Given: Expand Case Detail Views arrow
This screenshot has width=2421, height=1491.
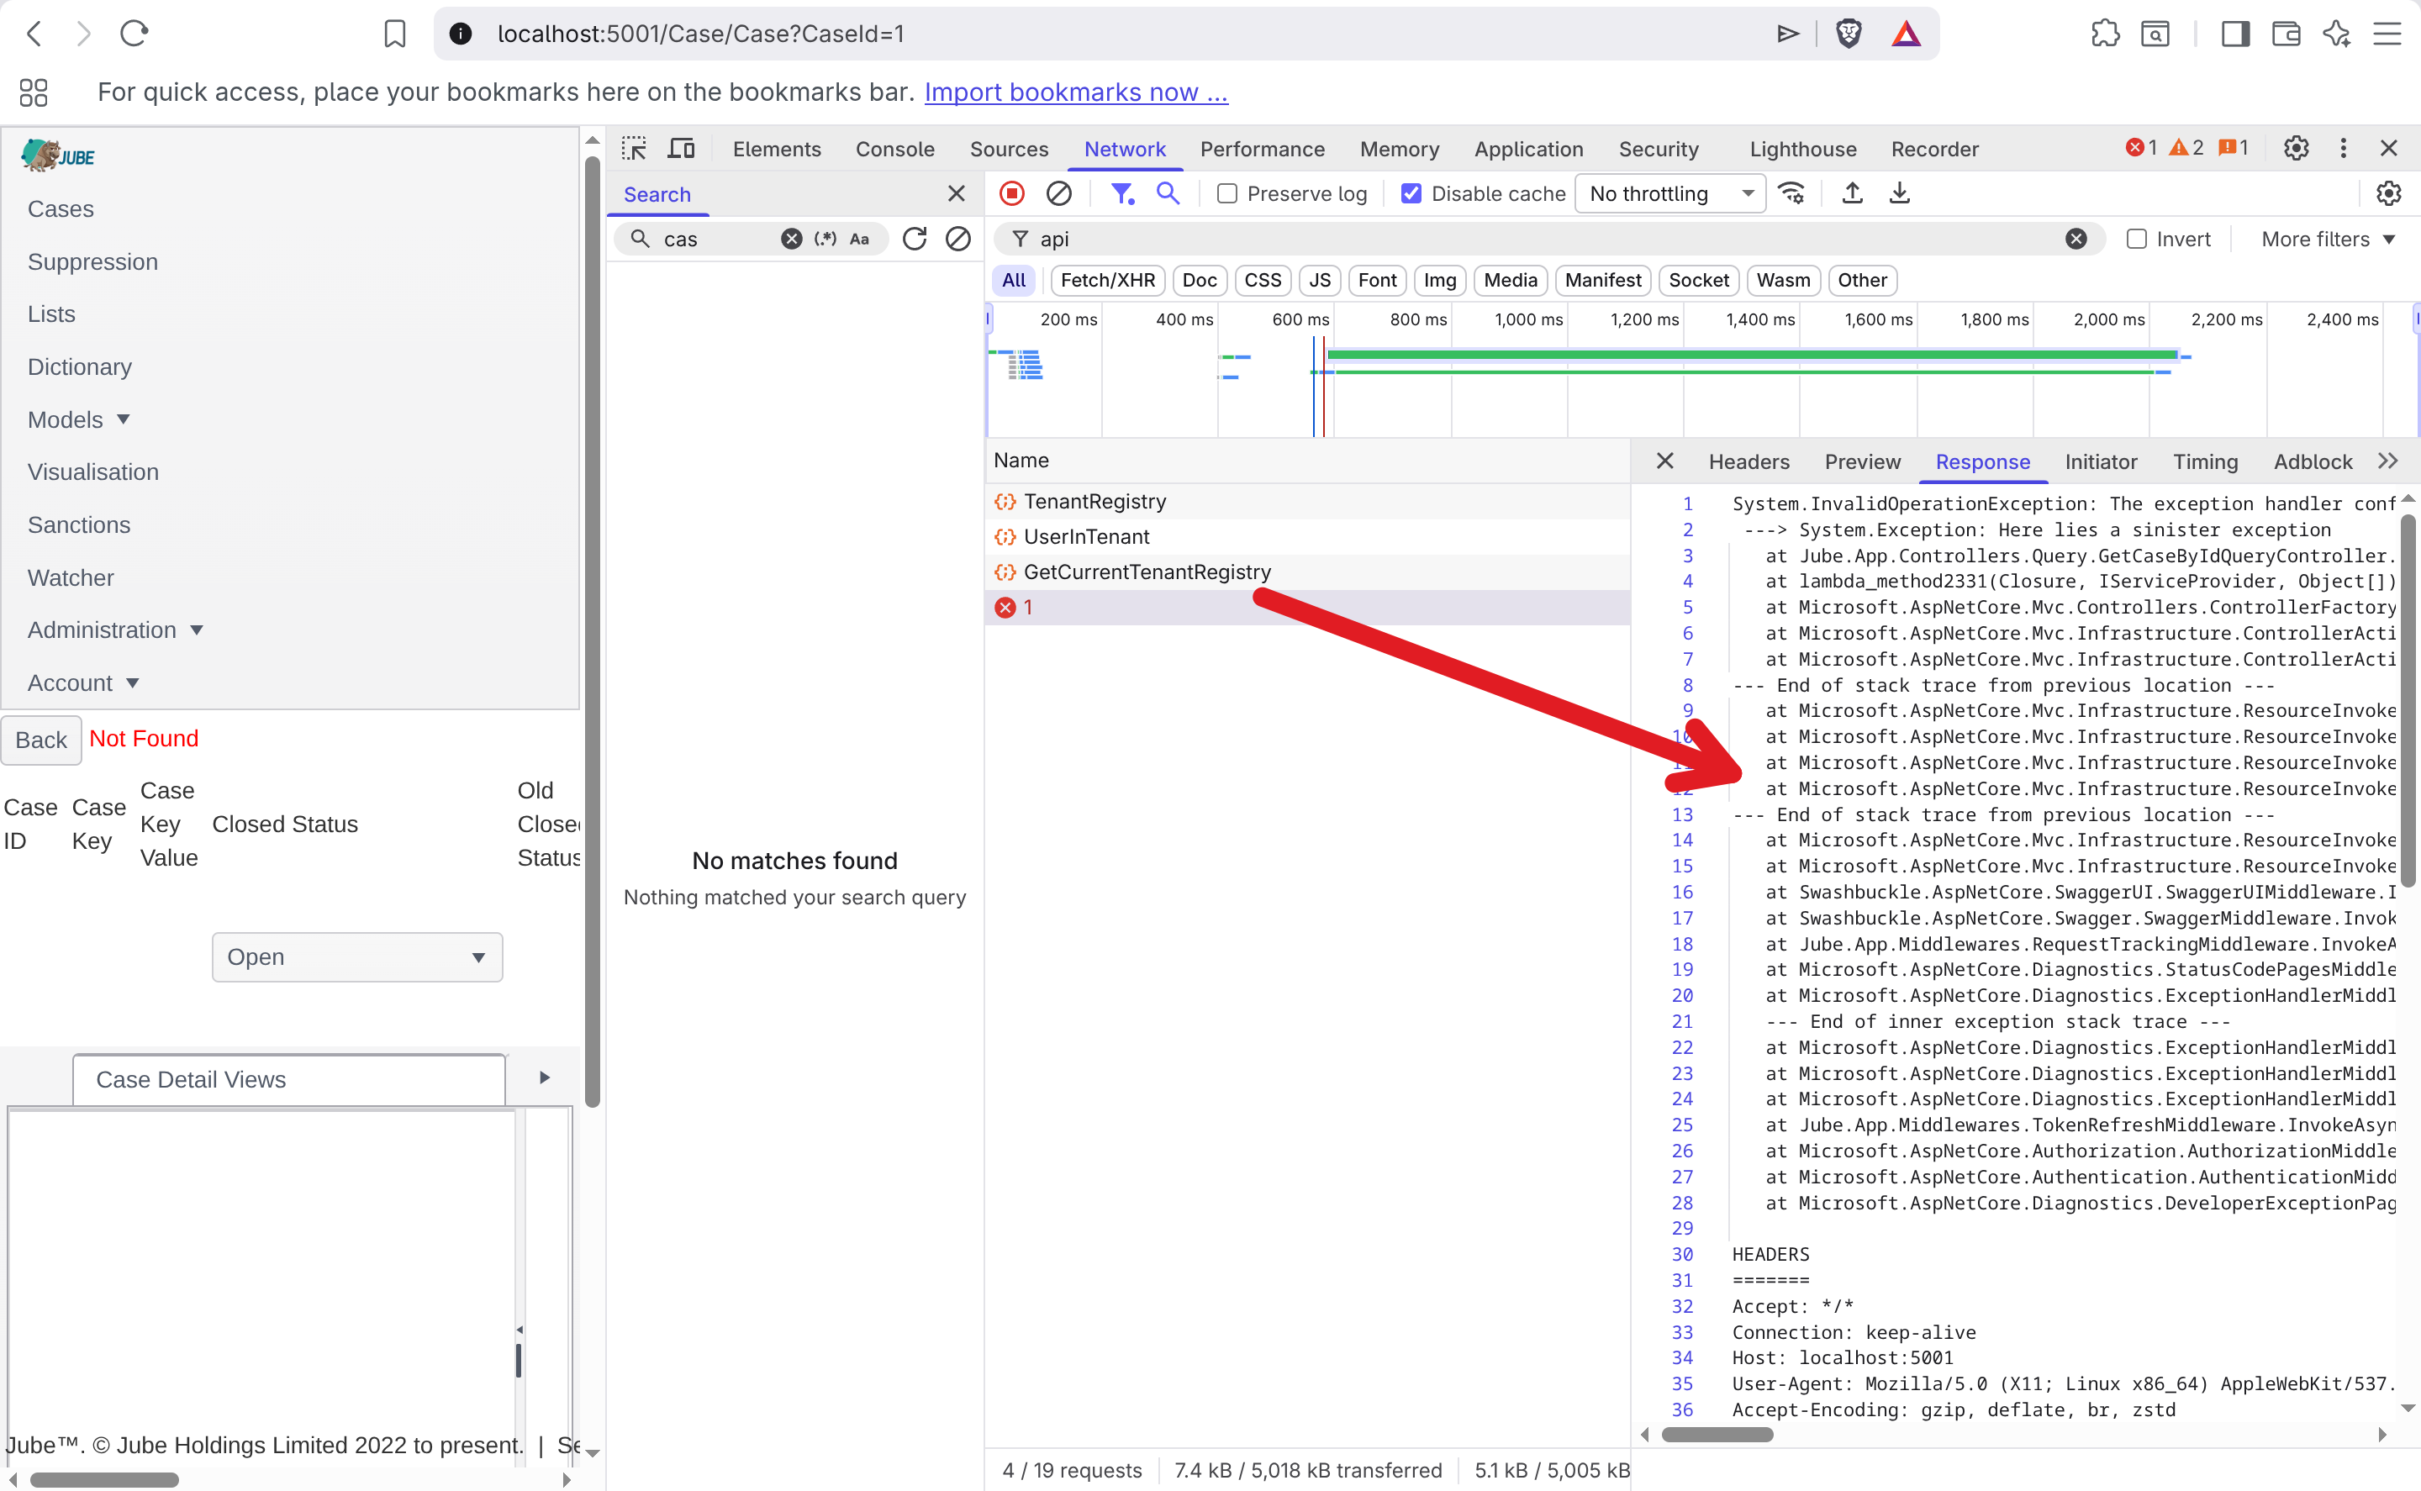Looking at the screenshot, I should point(545,1077).
